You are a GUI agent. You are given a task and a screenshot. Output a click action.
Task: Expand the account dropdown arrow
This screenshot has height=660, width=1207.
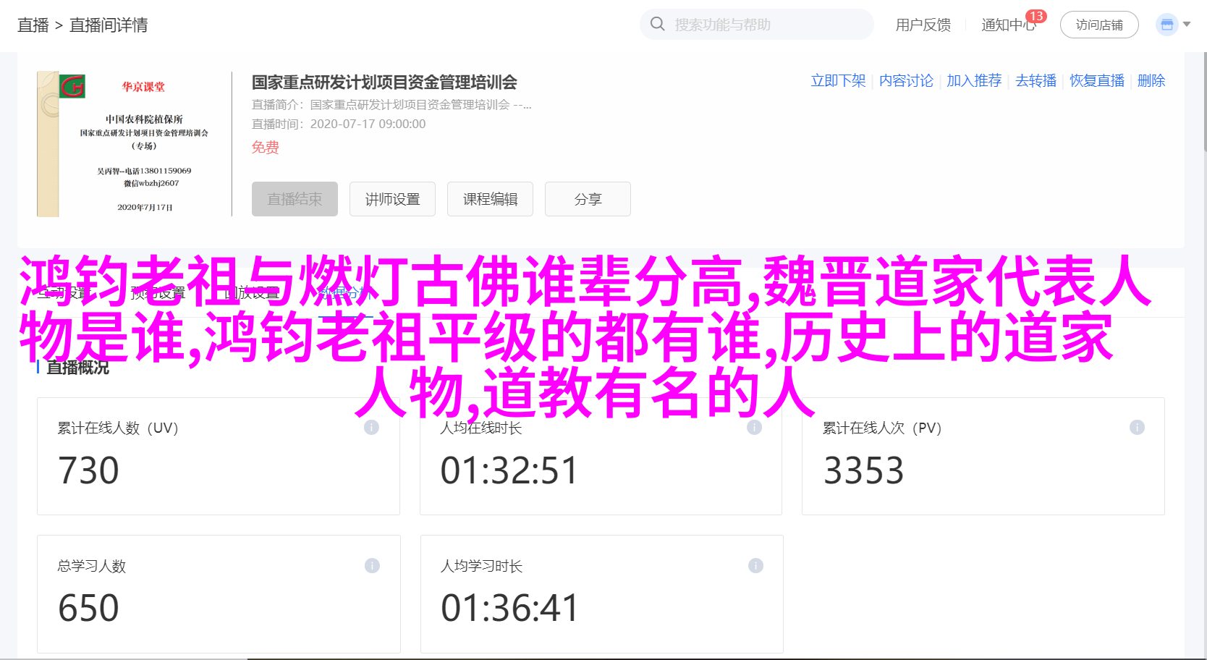pos(1187,25)
